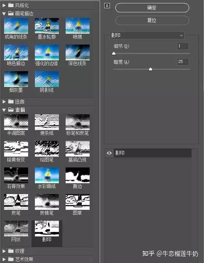Viewport: 204px width, 263px height.
Task: Select the 铬黄渐变 sketch filter
Action: pyautogui.click(x=16, y=149)
